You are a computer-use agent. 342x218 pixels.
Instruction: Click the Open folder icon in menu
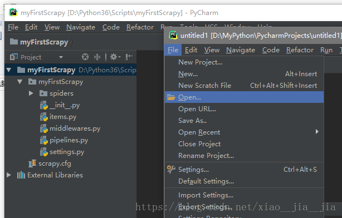tap(171, 97)
